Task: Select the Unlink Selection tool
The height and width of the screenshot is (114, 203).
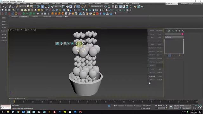Action: (13, 6)
